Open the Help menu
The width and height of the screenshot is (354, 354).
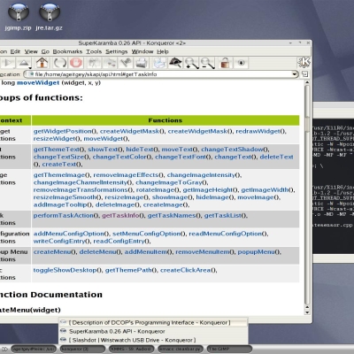[163, 51]
